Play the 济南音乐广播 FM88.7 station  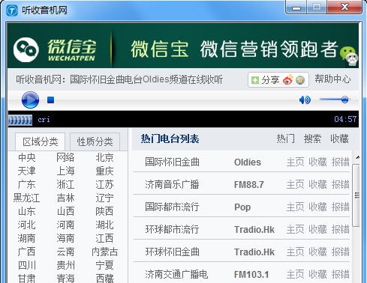[172, 185]
